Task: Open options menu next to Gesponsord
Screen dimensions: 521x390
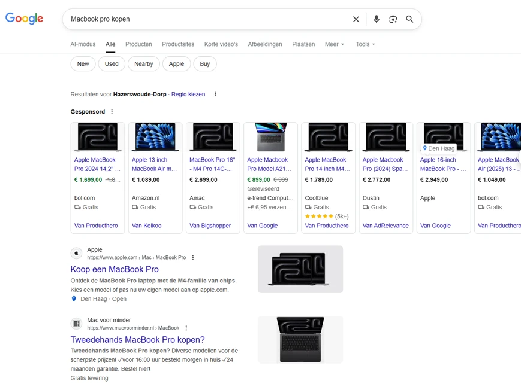Action: click(112, 112)
